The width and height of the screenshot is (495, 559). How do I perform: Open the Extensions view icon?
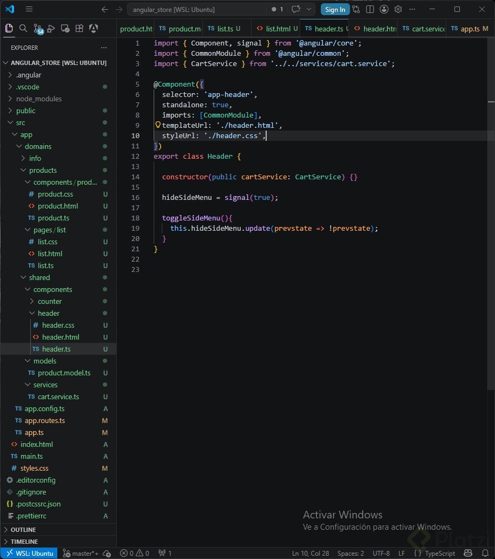(80, 29)
